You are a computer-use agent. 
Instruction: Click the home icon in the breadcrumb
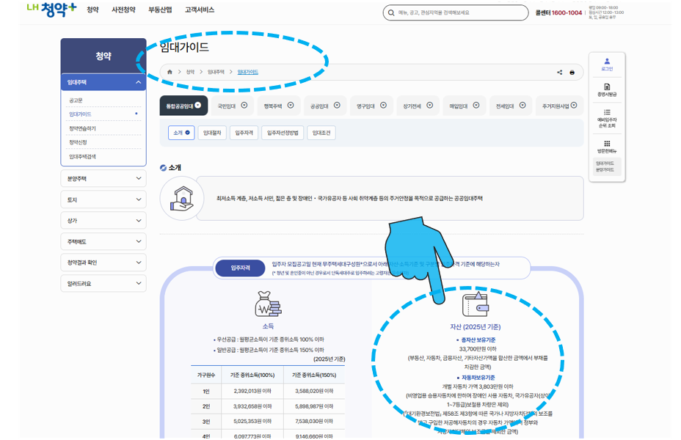tap(170, 71)
